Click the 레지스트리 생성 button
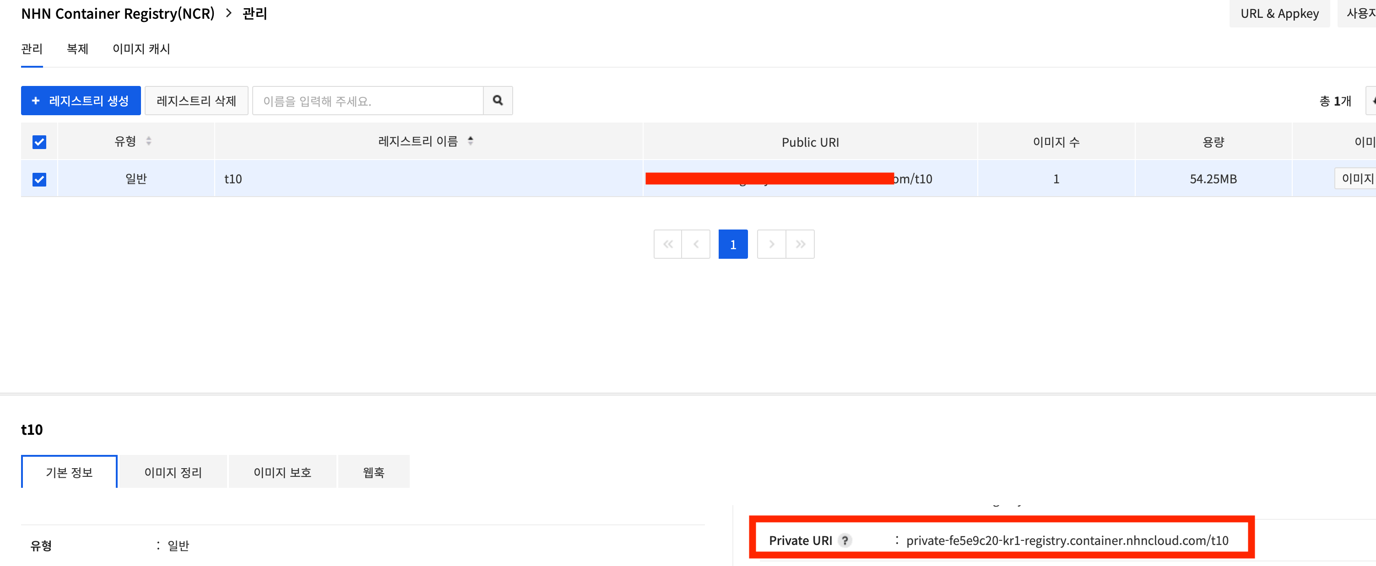 pos(81,101)
